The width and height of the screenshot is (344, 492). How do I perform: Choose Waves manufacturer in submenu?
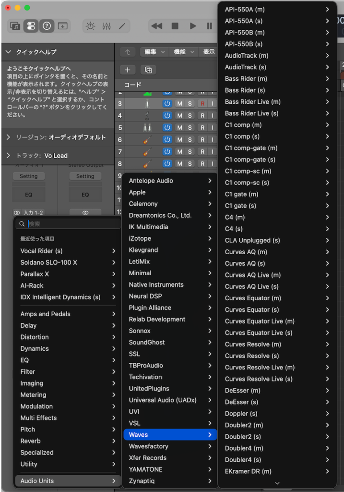click(x=170, y=434)
